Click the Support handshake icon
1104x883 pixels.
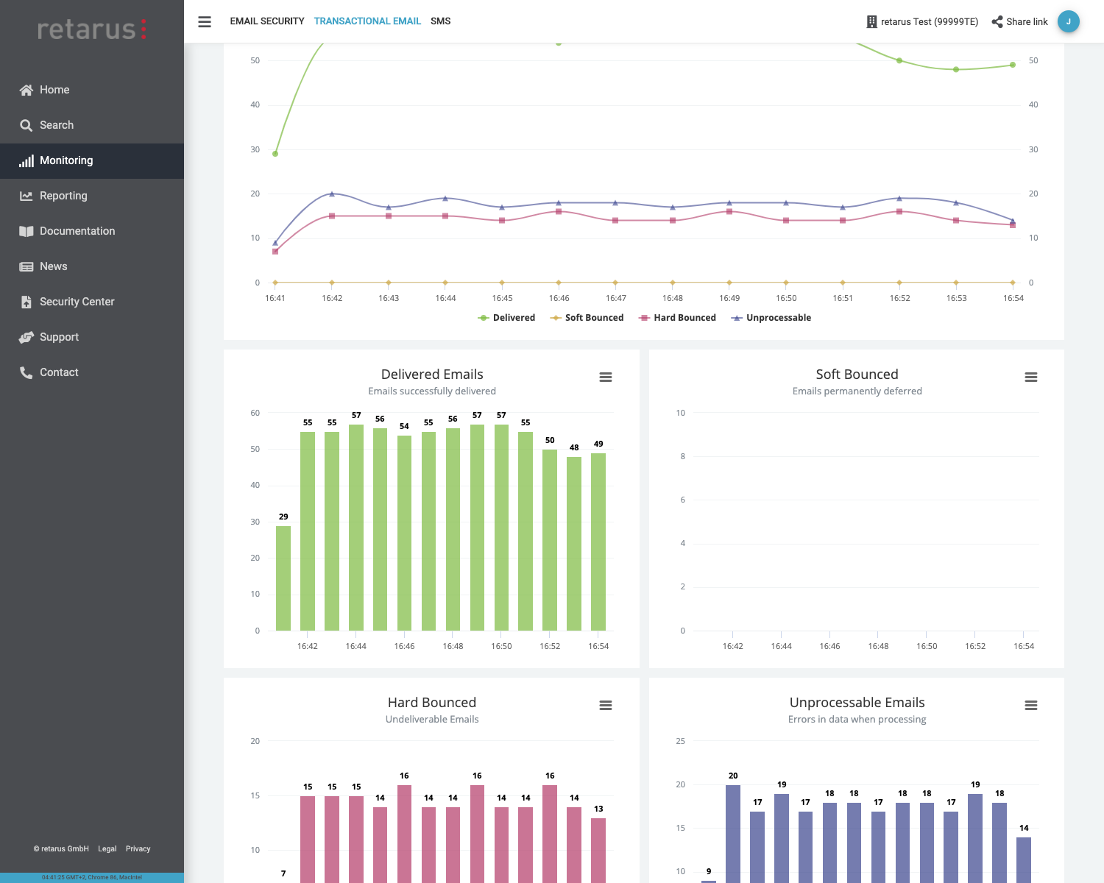[26, 337]
